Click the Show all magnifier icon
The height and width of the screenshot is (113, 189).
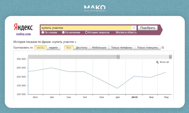(x=157, y=62)
